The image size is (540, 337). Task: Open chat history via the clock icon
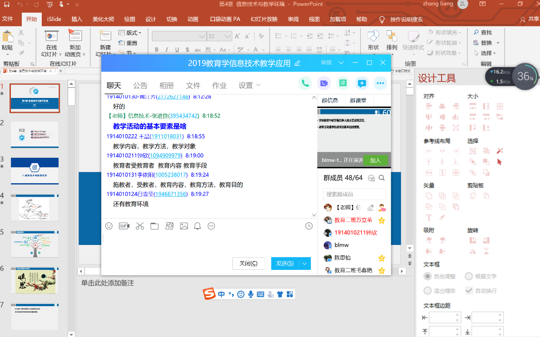coord(309,226)
